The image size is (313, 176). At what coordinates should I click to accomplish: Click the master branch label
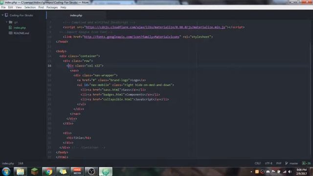[293, 163]
